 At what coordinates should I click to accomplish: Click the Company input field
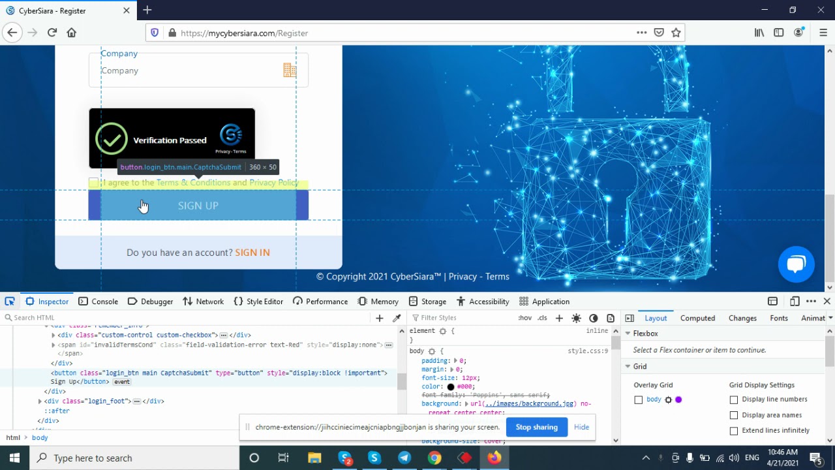pos(198,70)
